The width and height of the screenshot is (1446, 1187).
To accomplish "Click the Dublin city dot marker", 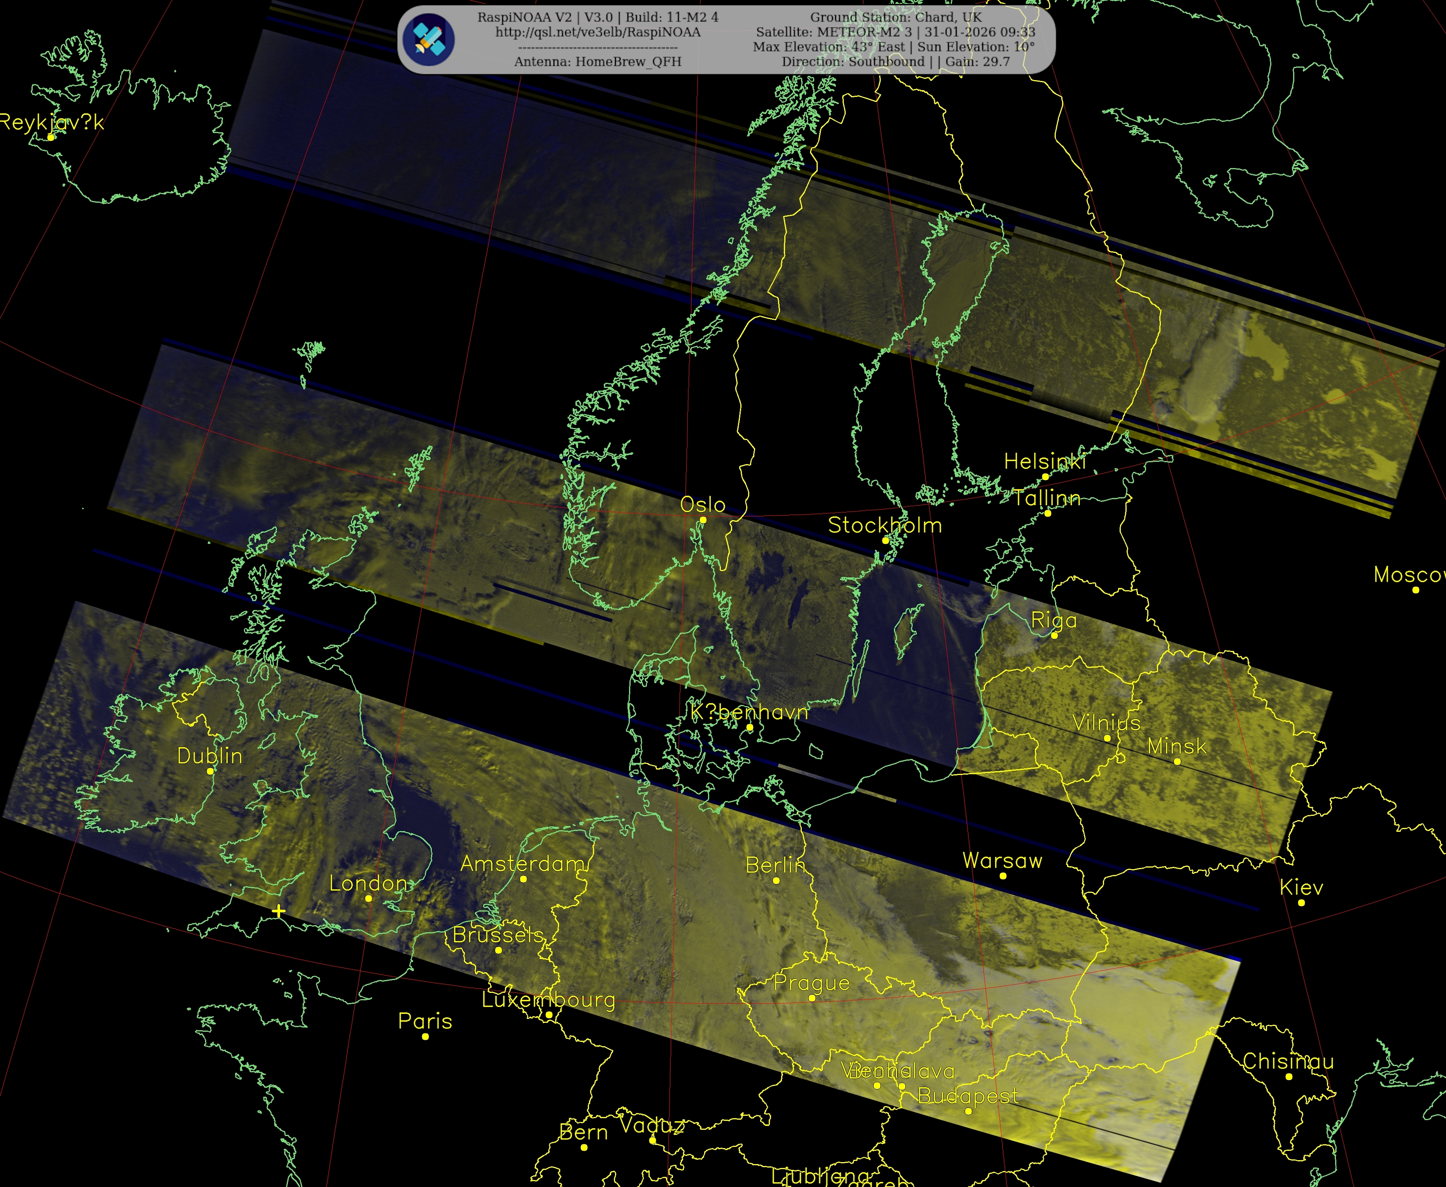I will click(210, 771).
